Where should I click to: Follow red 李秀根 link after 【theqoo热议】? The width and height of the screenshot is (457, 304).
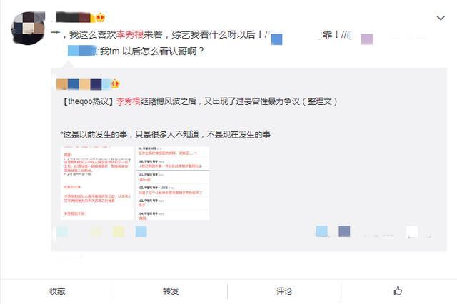coord(129,101)
